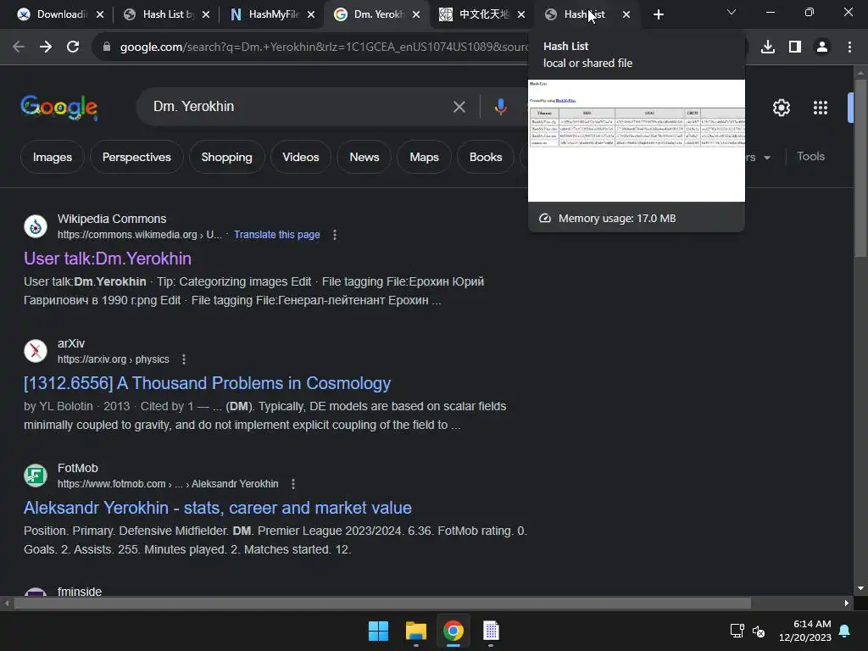Start voice search with the microphone icon
The height and width of the screenshot is (651, 868).
pos(500,106)
